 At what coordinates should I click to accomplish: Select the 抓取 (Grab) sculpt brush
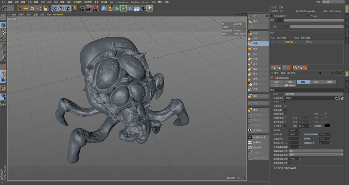tap(255, 38)
